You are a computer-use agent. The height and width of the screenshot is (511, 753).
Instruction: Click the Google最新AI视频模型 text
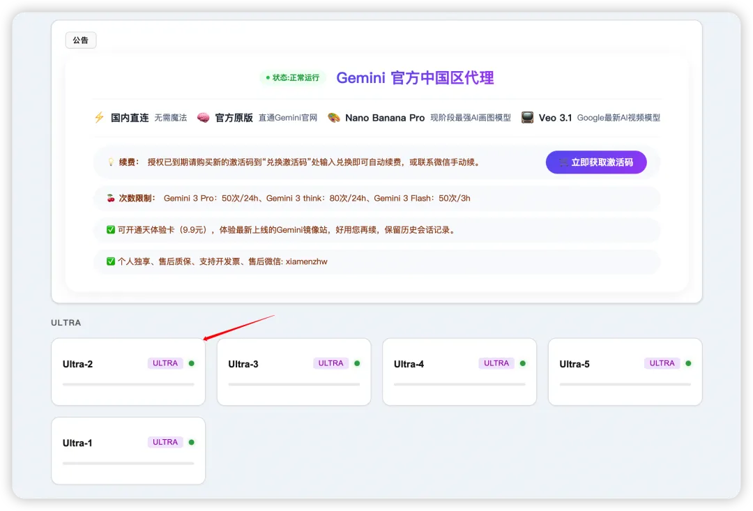coord(618,118)
